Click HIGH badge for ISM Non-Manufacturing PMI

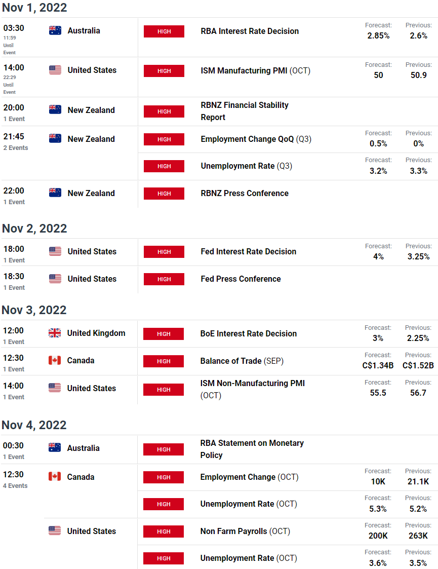pyautogui.click(x=164, y=390)
